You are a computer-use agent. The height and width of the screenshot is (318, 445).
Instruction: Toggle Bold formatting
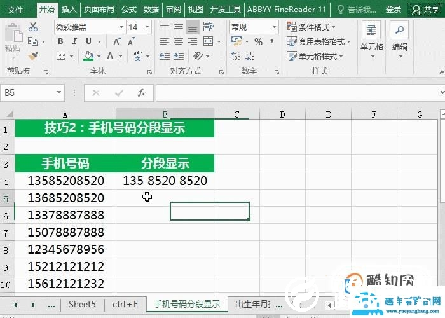[60, 41]
